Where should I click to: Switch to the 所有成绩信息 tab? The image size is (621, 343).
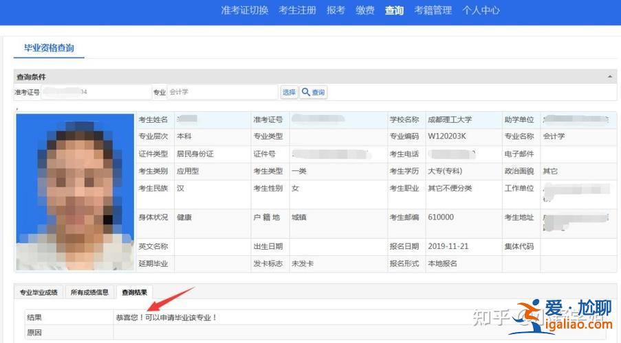coord(89,292)
